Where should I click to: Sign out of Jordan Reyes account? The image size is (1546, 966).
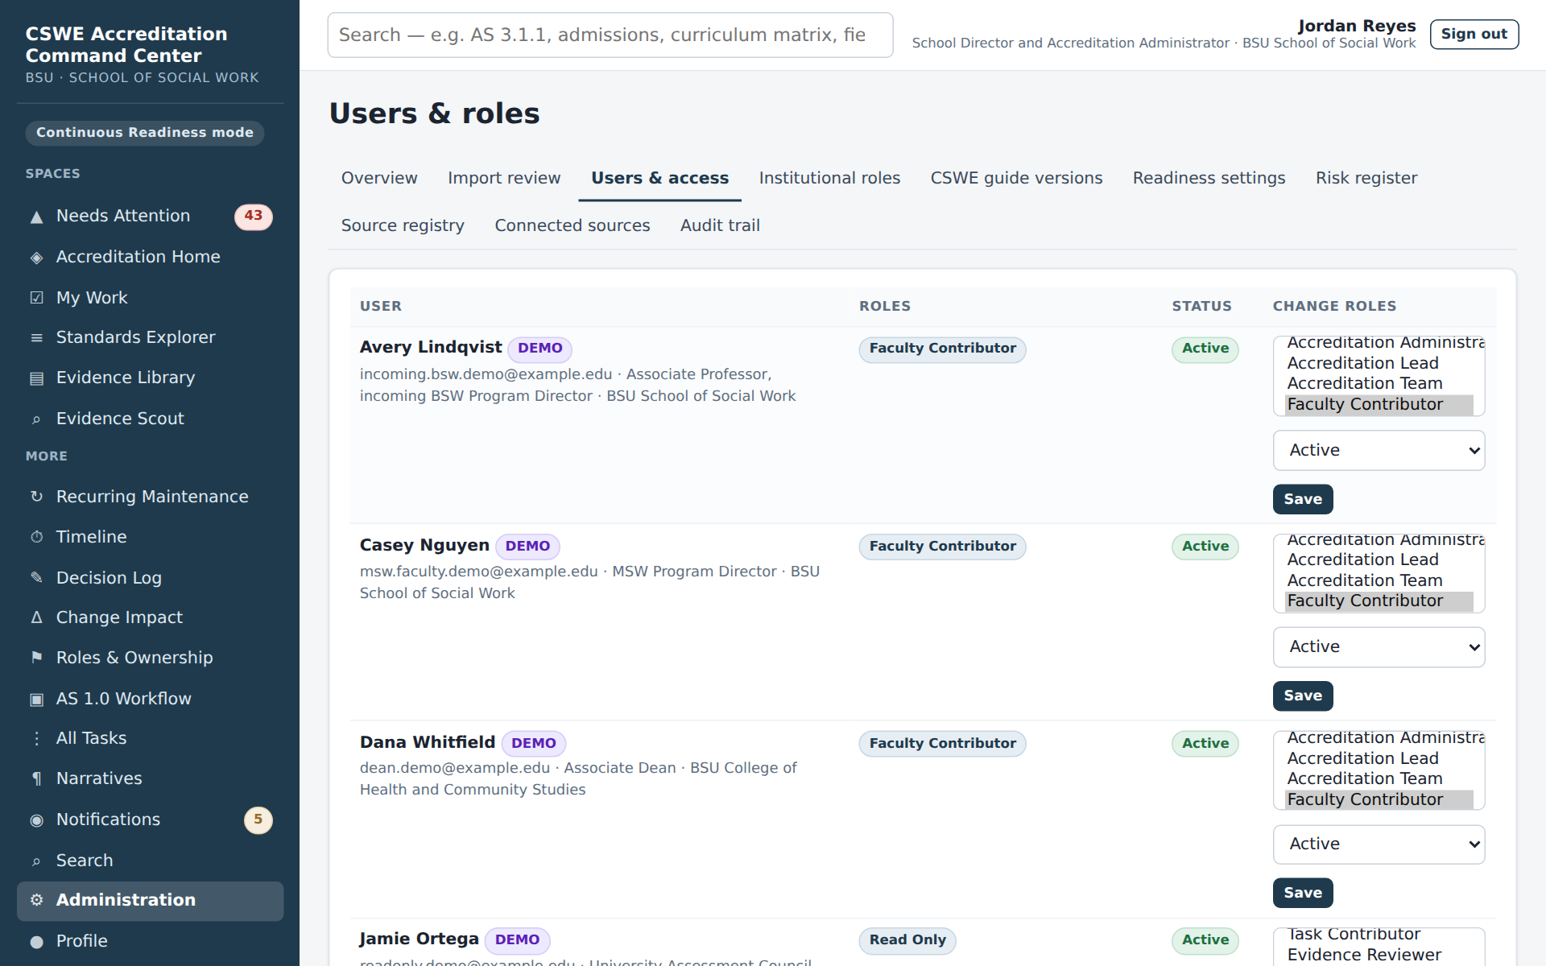[1474, 34]
